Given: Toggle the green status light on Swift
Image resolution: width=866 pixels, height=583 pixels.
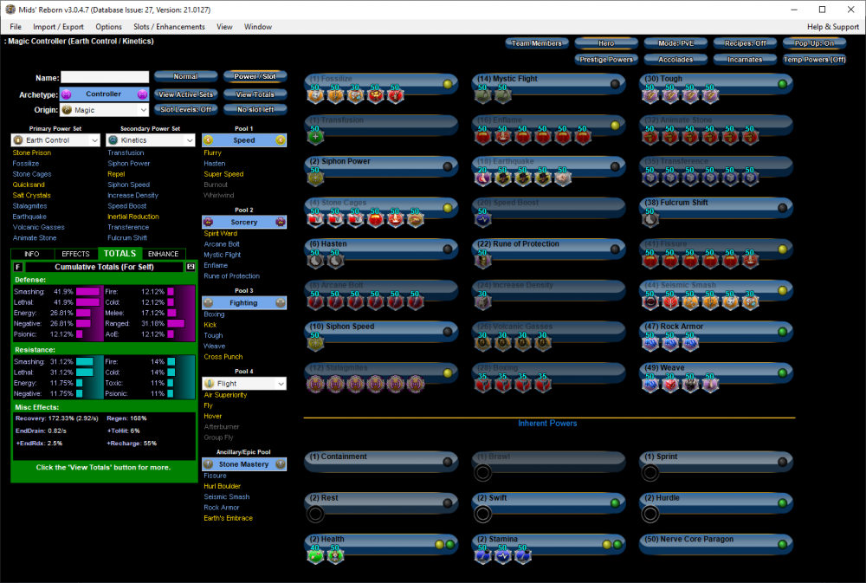Looking at the screenshot, I should (x=614, y=503).
